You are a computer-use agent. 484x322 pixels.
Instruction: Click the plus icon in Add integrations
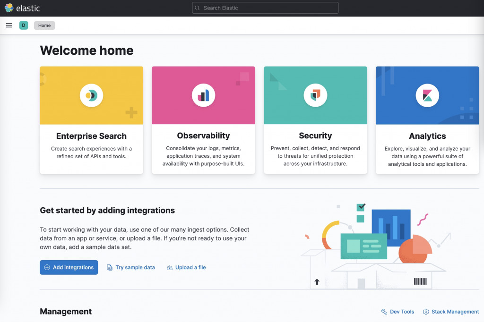tap(47, 267)
